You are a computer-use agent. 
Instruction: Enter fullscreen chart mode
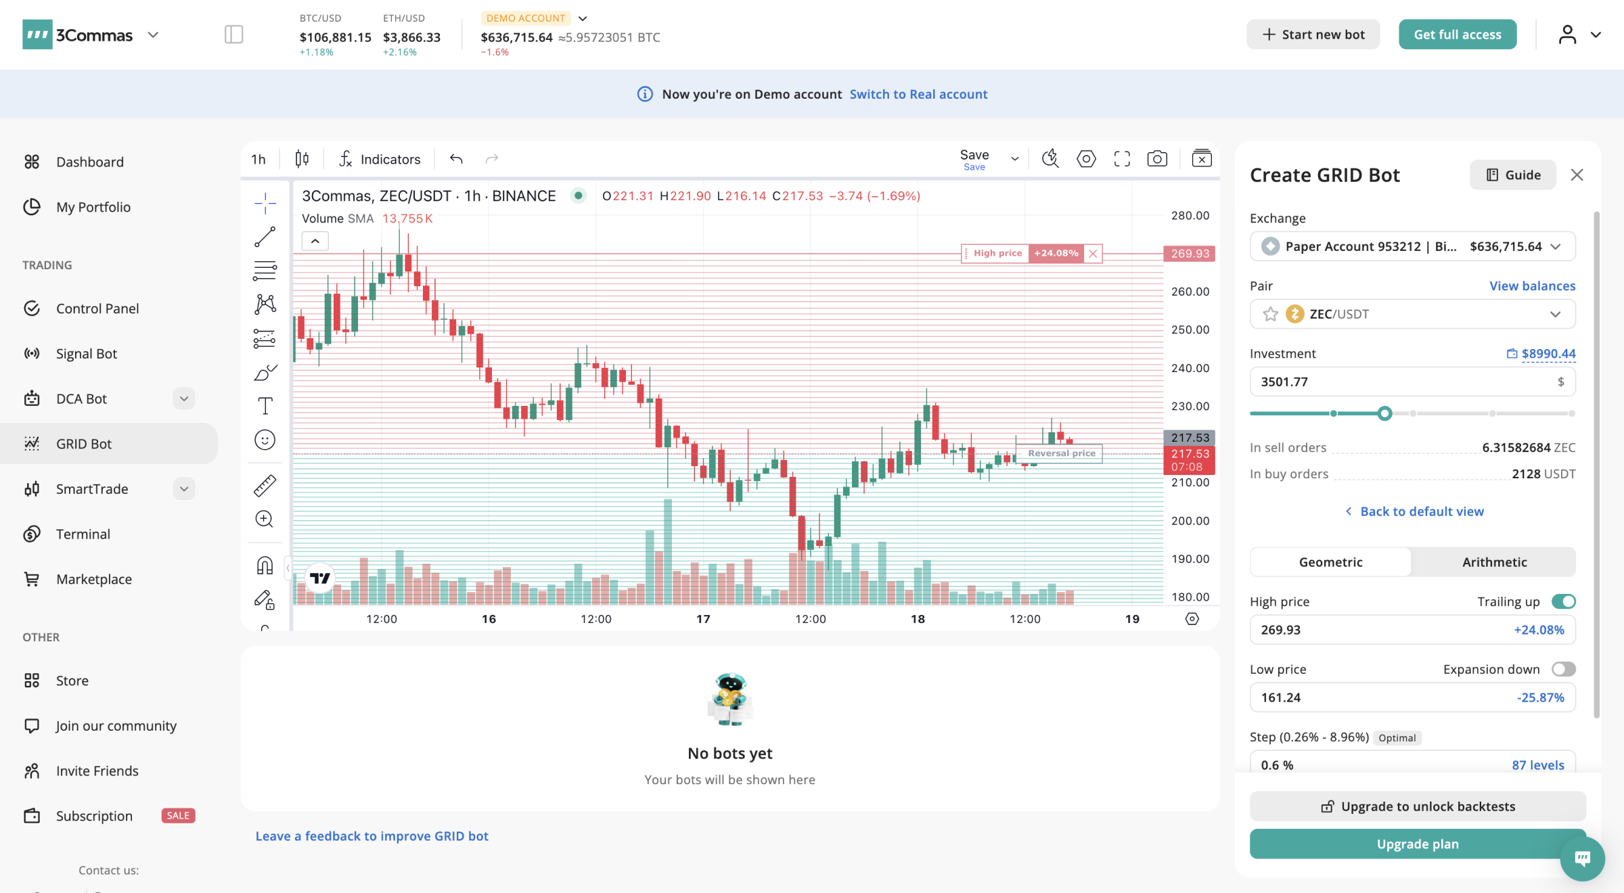1121,158
